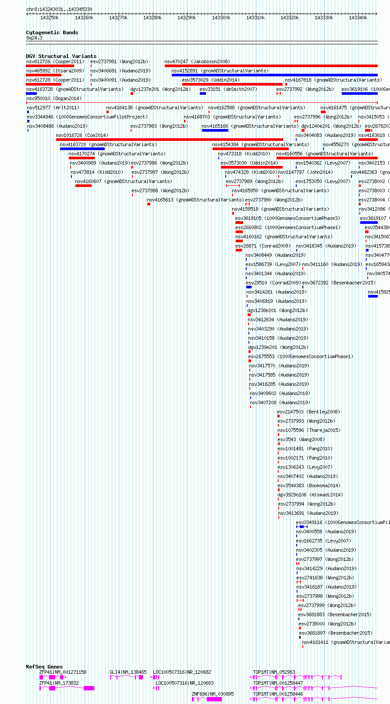Screen dimensions: 390x704
Task: Click the 8q24.3 band label
Action: click(x=34, y=38)
